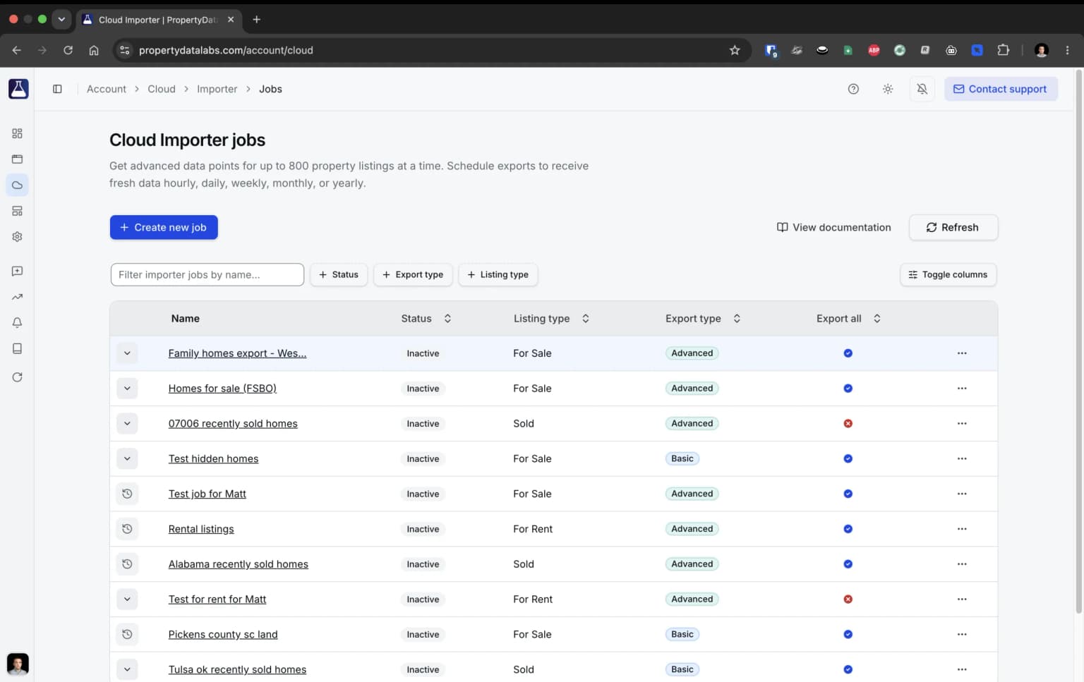Image resolution: width=1084 pixels, height=682 pixels.
Task: Select the Cloud sidebar icon
Action: [17, 185]
